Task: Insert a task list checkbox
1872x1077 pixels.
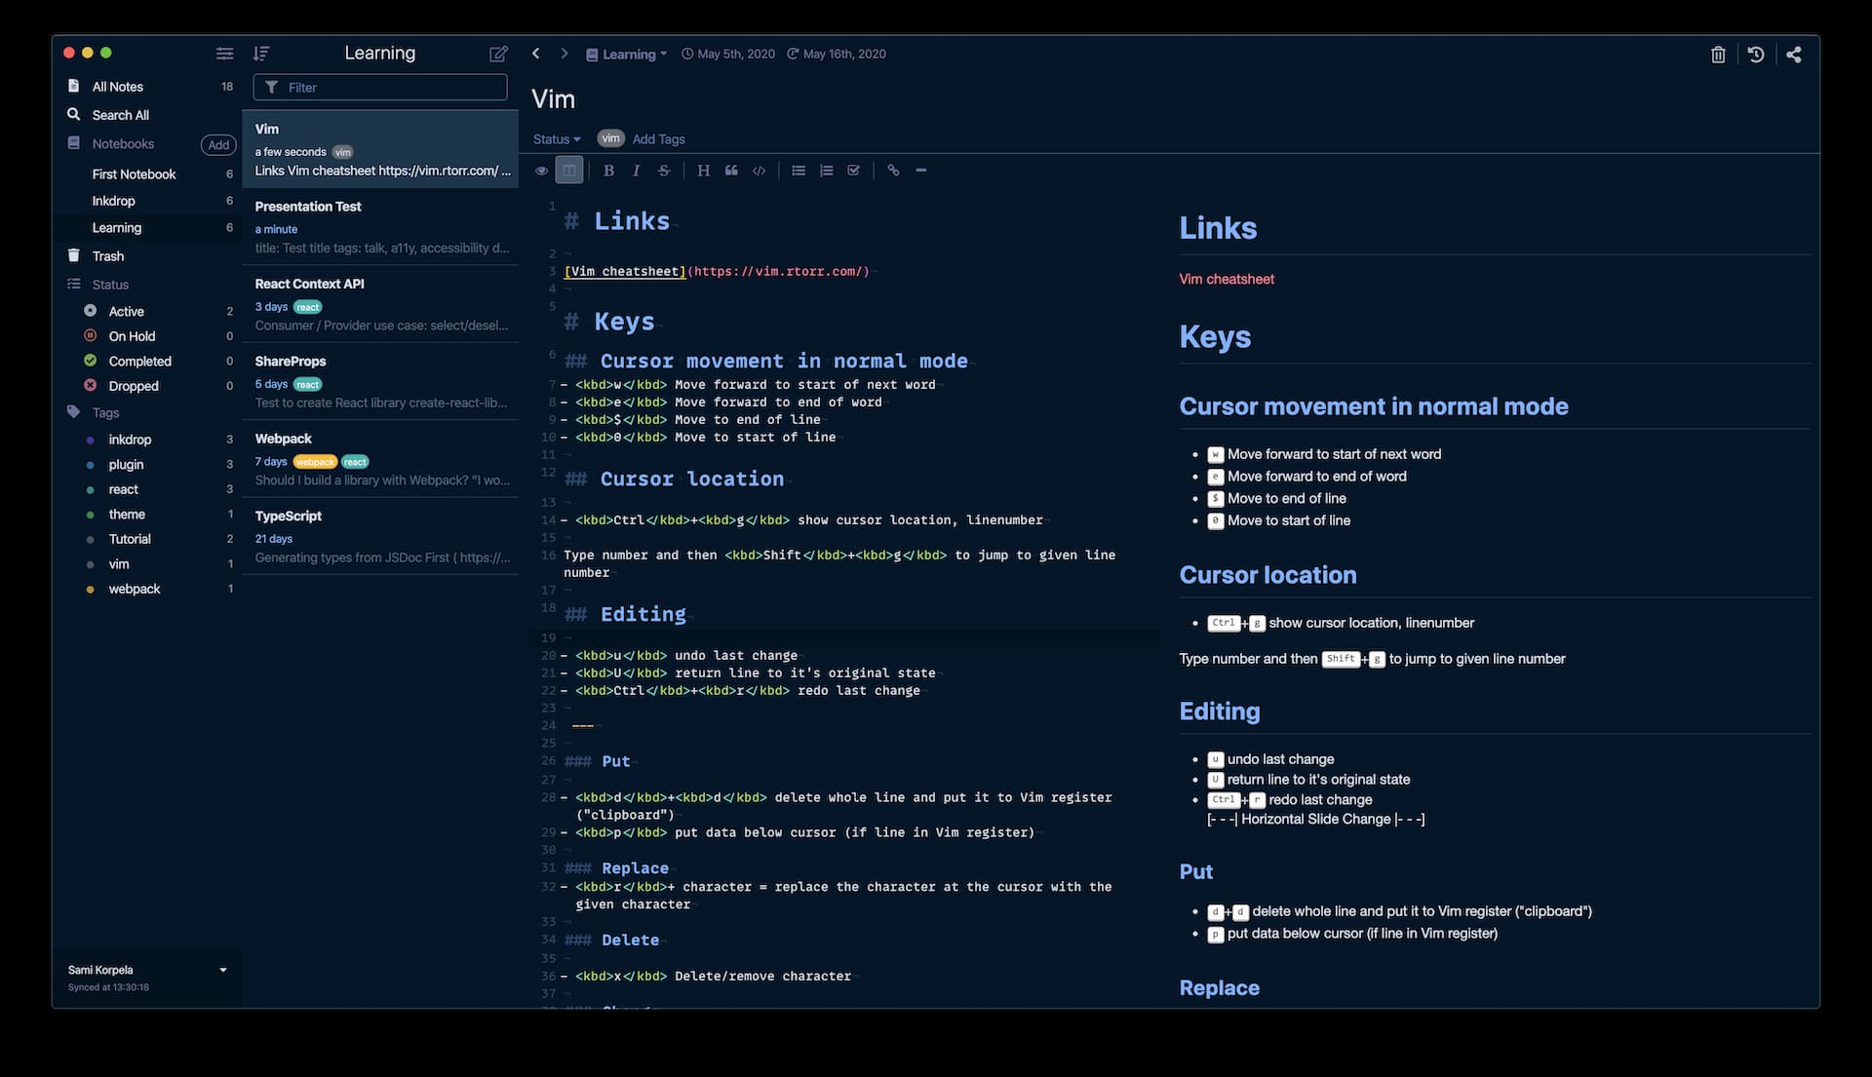Action: click(854, 171)
